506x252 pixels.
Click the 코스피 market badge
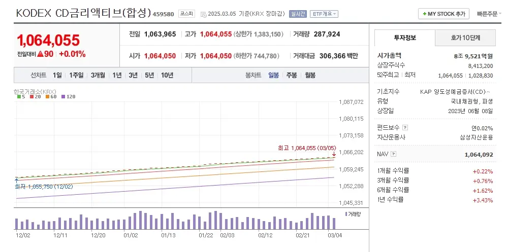[x=187, y=14]
